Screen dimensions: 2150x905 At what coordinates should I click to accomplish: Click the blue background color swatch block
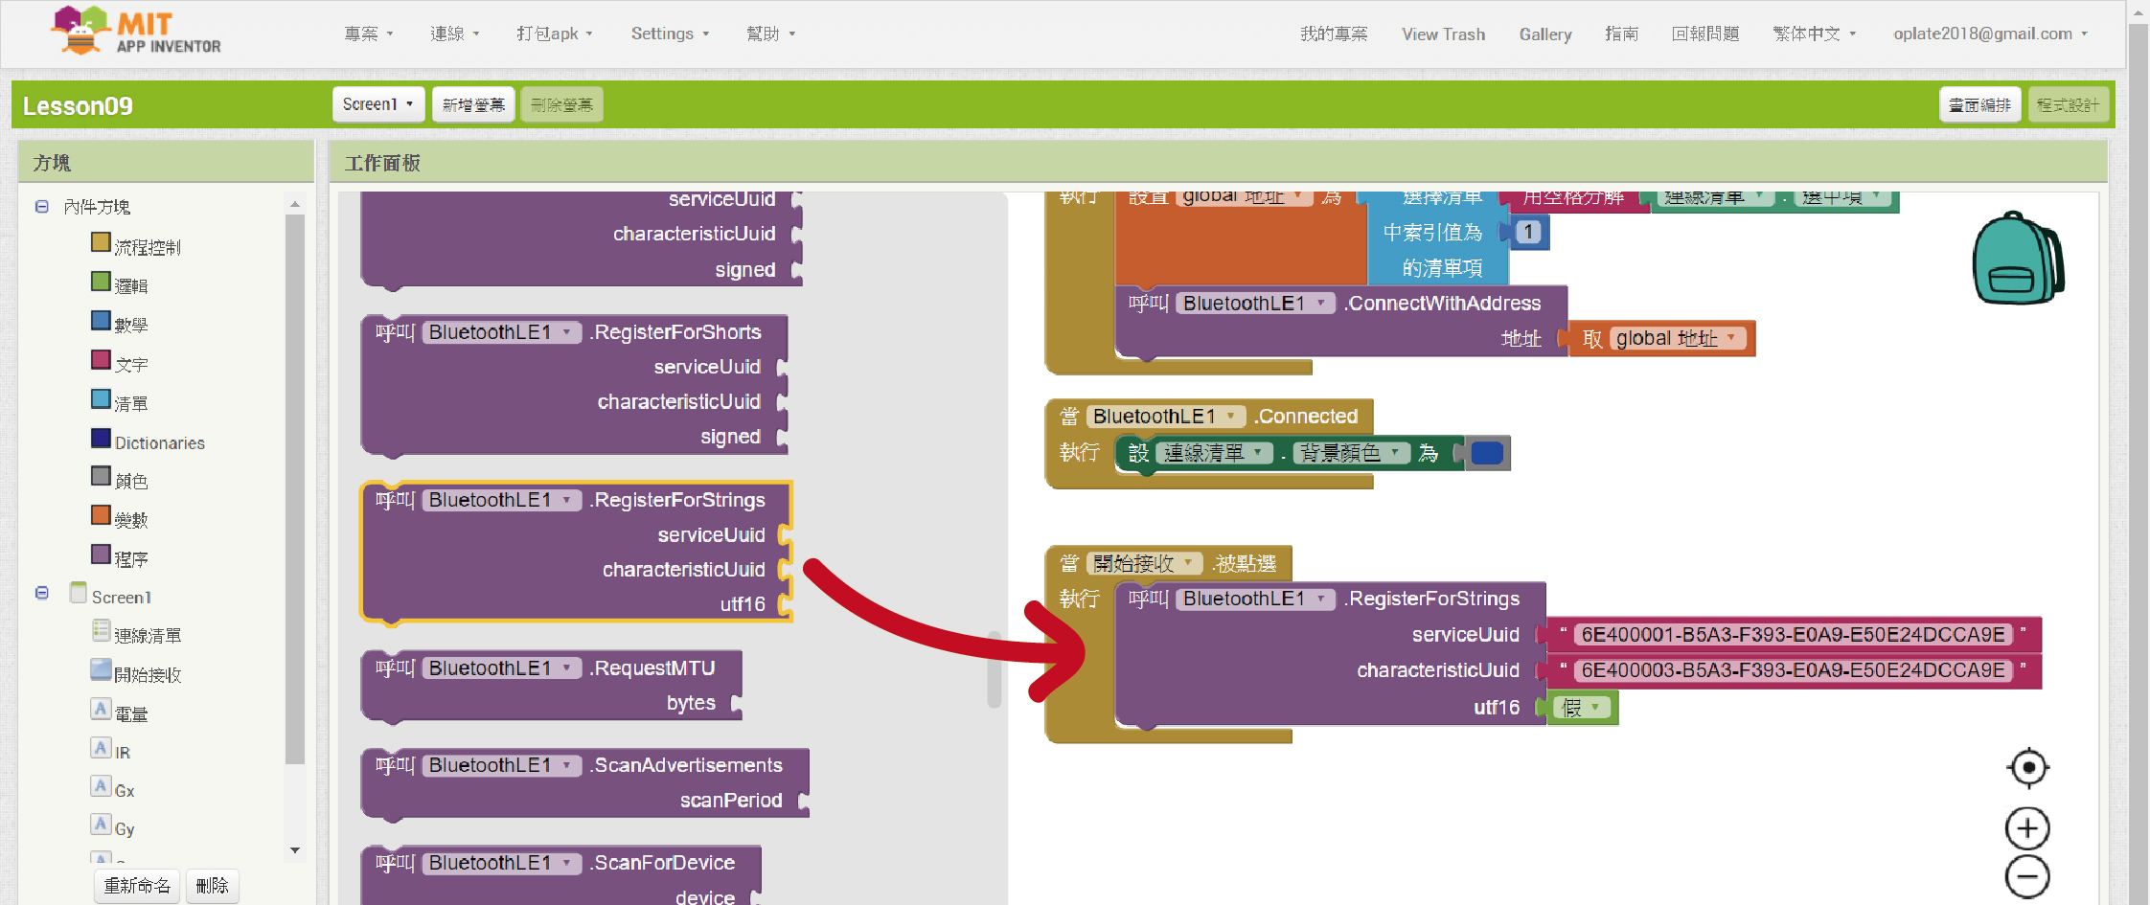1486,453
